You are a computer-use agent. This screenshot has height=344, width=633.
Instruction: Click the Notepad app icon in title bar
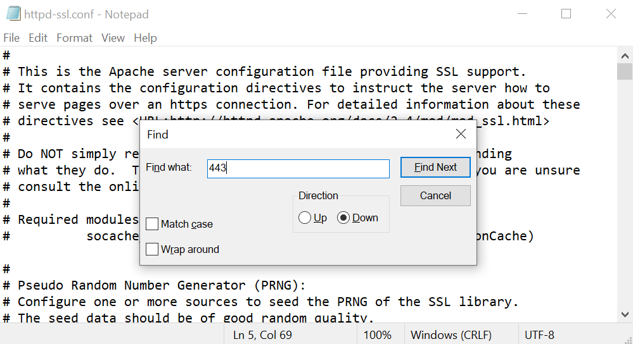(13, 14)
